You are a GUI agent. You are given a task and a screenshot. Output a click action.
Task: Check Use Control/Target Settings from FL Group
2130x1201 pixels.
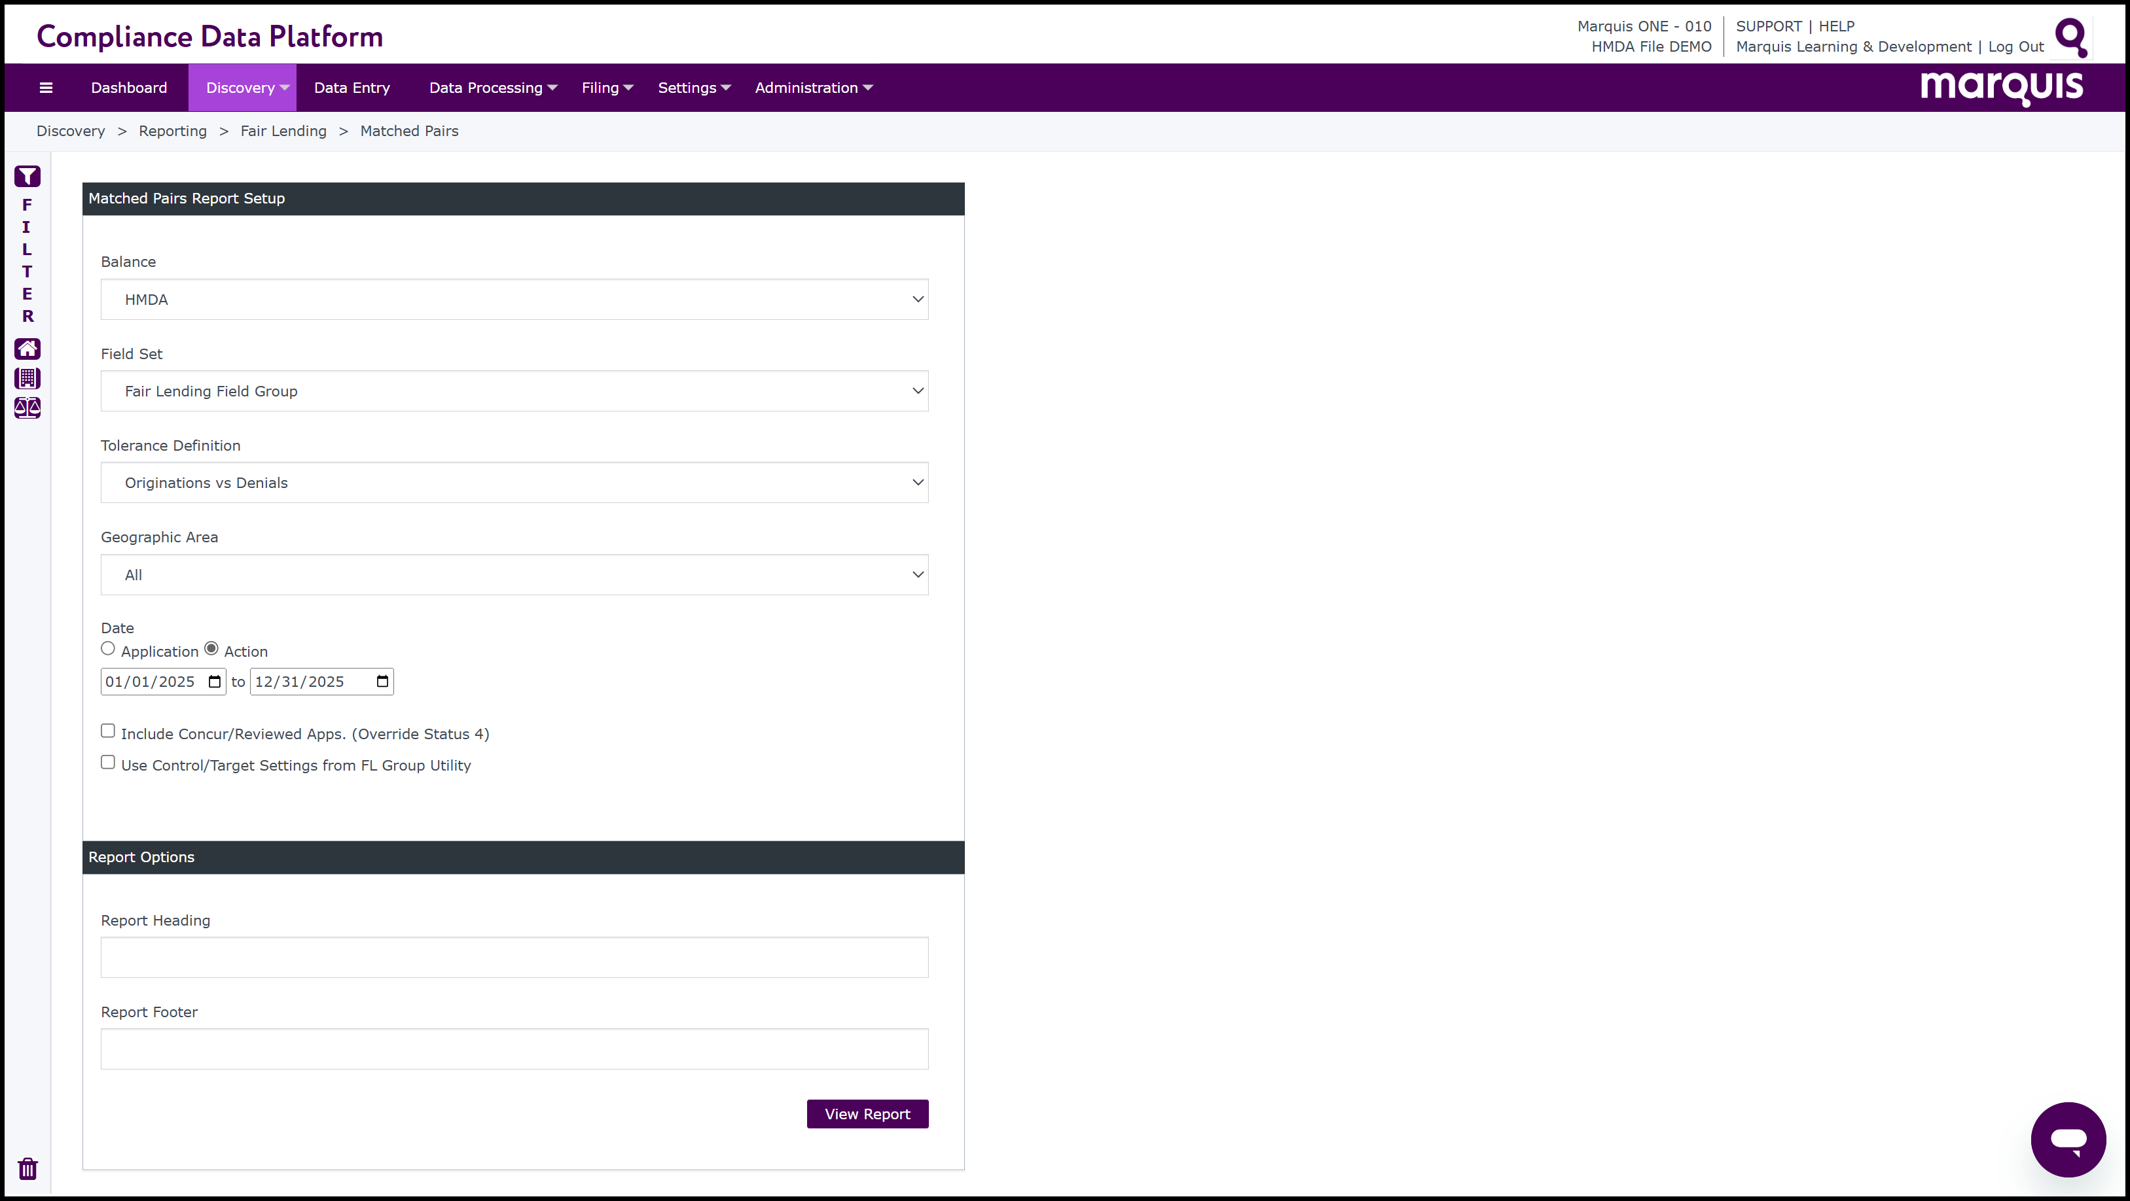click(x=108, y=762)
